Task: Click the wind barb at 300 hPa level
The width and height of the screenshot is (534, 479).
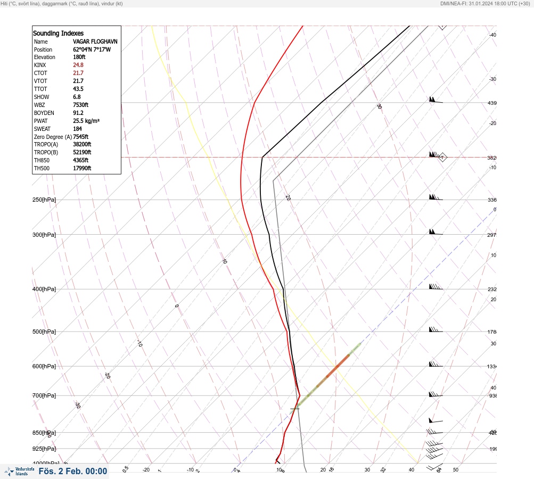Action: point(436,232)
